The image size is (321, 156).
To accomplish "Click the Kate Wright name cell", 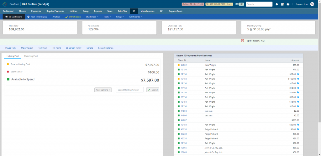I will pyautogui.click(x=210, y=65).
